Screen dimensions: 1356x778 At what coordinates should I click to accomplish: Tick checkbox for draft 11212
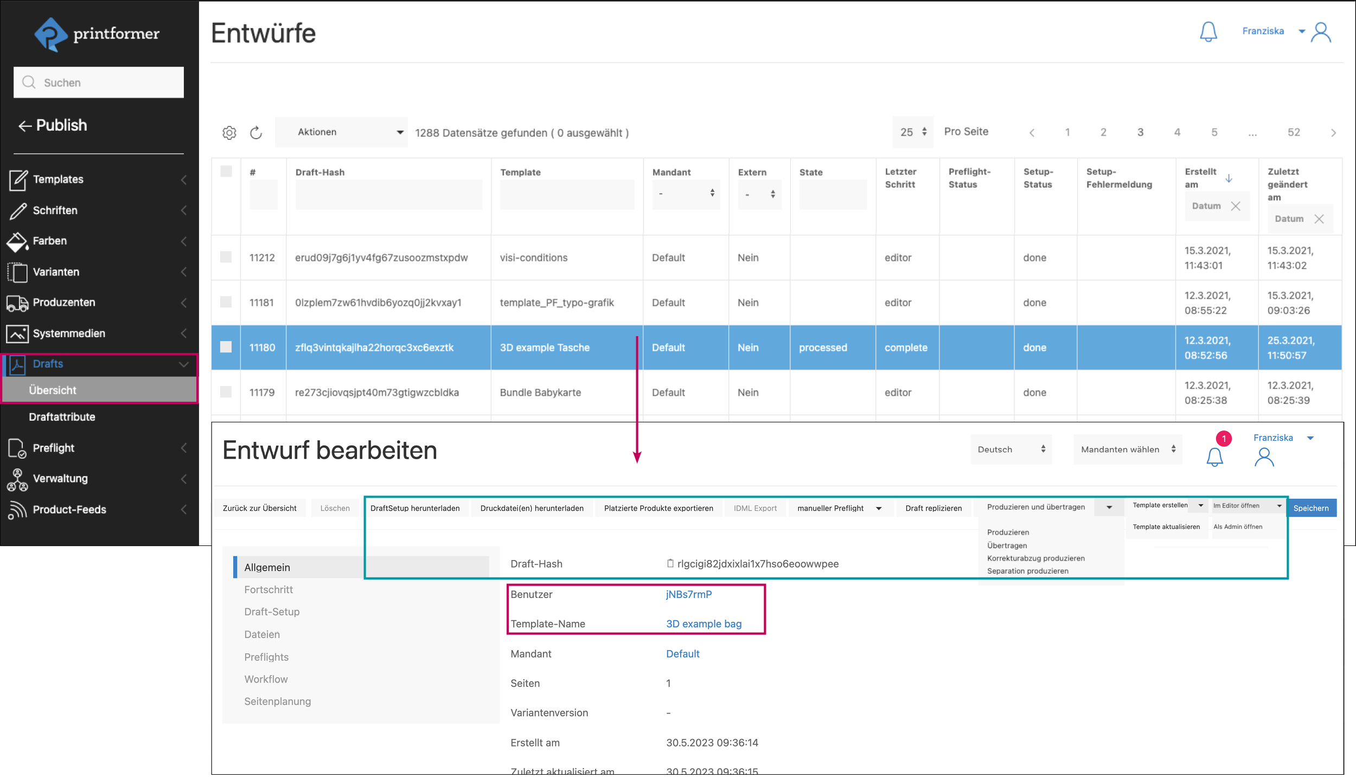[x=226, y=258]
